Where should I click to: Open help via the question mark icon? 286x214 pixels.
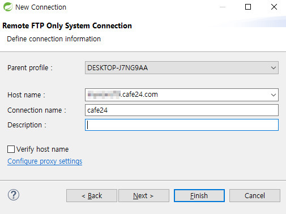click(x=14, y=195)
